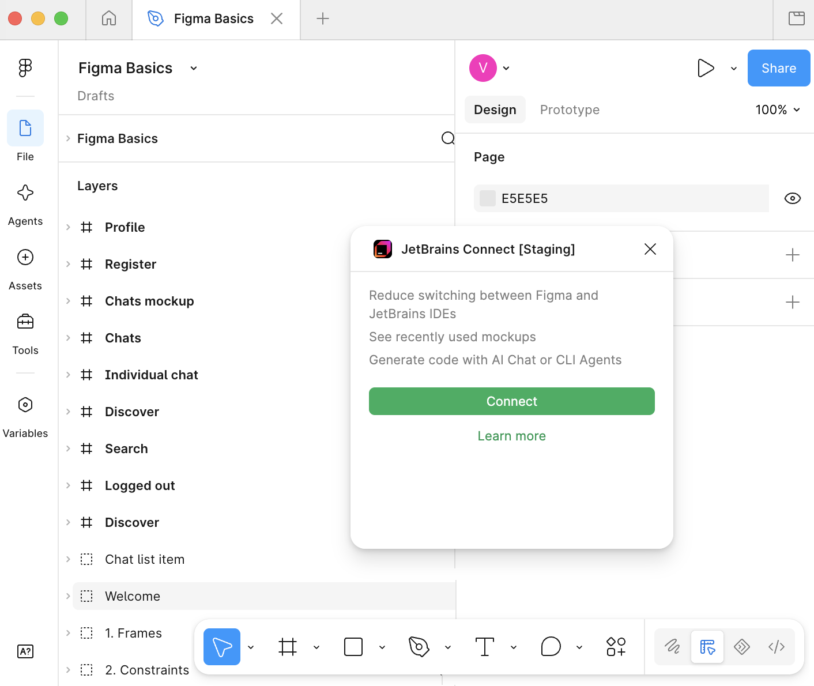Click the Share button

click(779, 68)
